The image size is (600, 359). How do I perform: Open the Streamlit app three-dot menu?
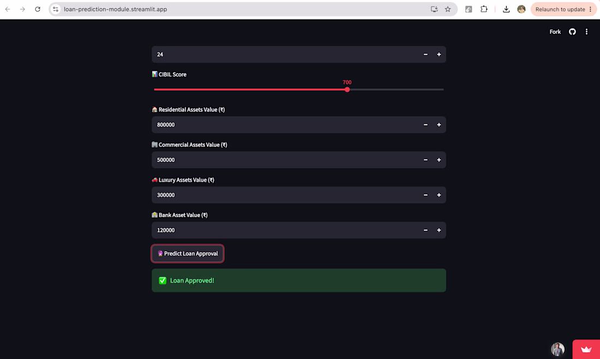[586, 32]
